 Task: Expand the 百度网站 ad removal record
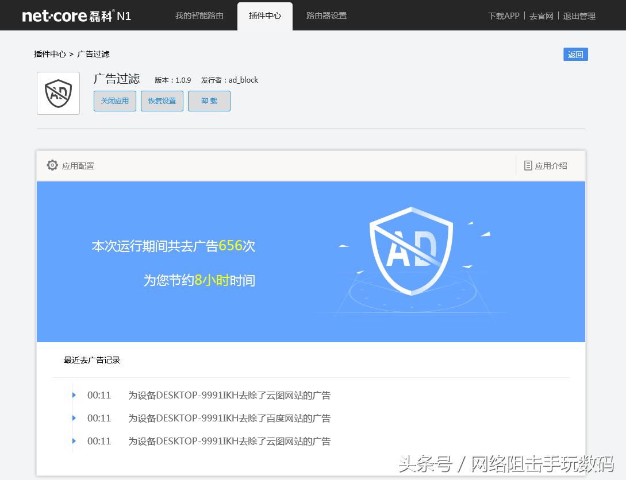point(73,418)
